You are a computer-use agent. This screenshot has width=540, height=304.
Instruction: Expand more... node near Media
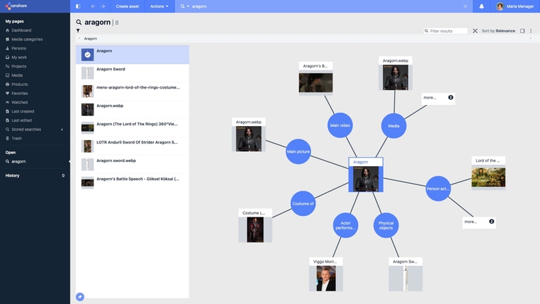coord(438,98)
